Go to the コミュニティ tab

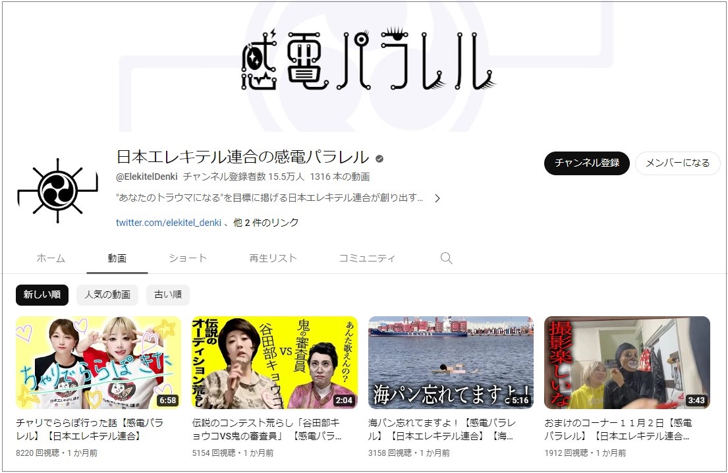coord(367,258)
